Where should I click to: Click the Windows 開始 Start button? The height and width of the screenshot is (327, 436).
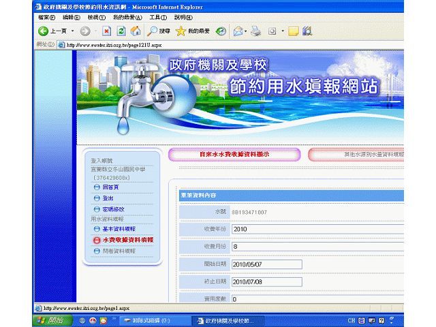50,320
